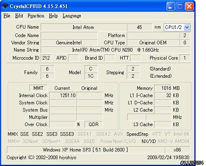This screenshot has width=206, height=166.
Task: Maximize the CrystalCPUID window
Action: coord(180,6)
